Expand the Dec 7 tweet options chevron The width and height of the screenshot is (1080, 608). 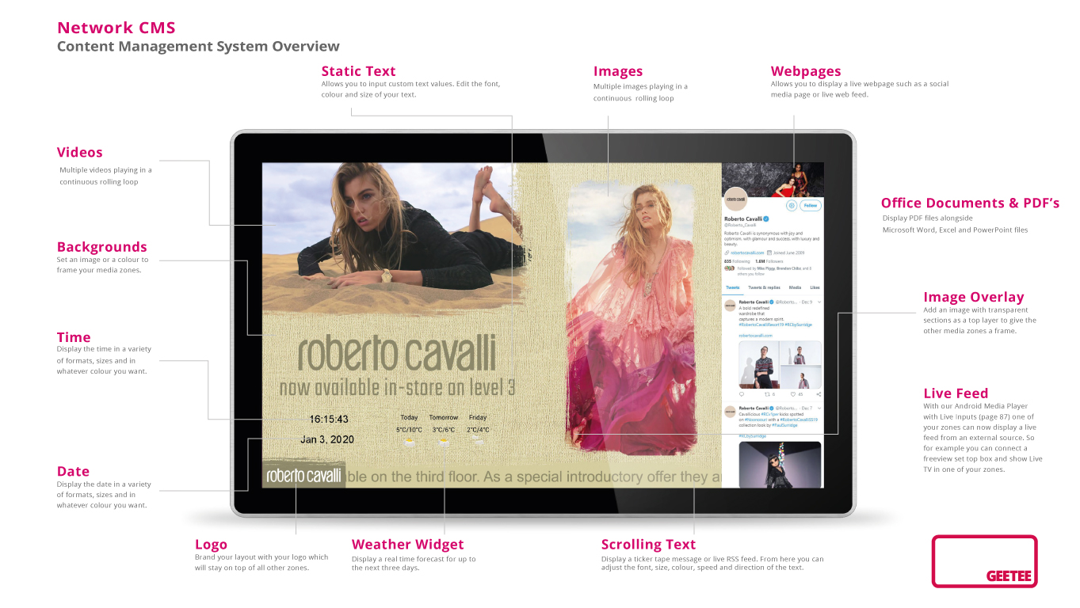[x=819, y=408]
